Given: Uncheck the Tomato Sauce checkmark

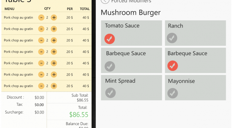Looking at the screenshot, I should (x=110, y=39).
